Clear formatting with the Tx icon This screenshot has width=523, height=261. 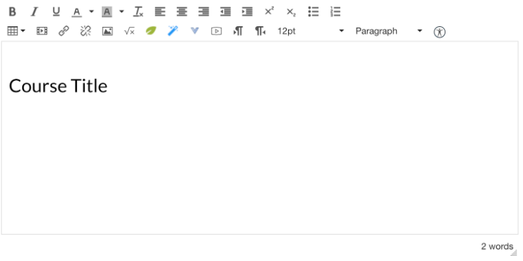click(x=138, y=11)
